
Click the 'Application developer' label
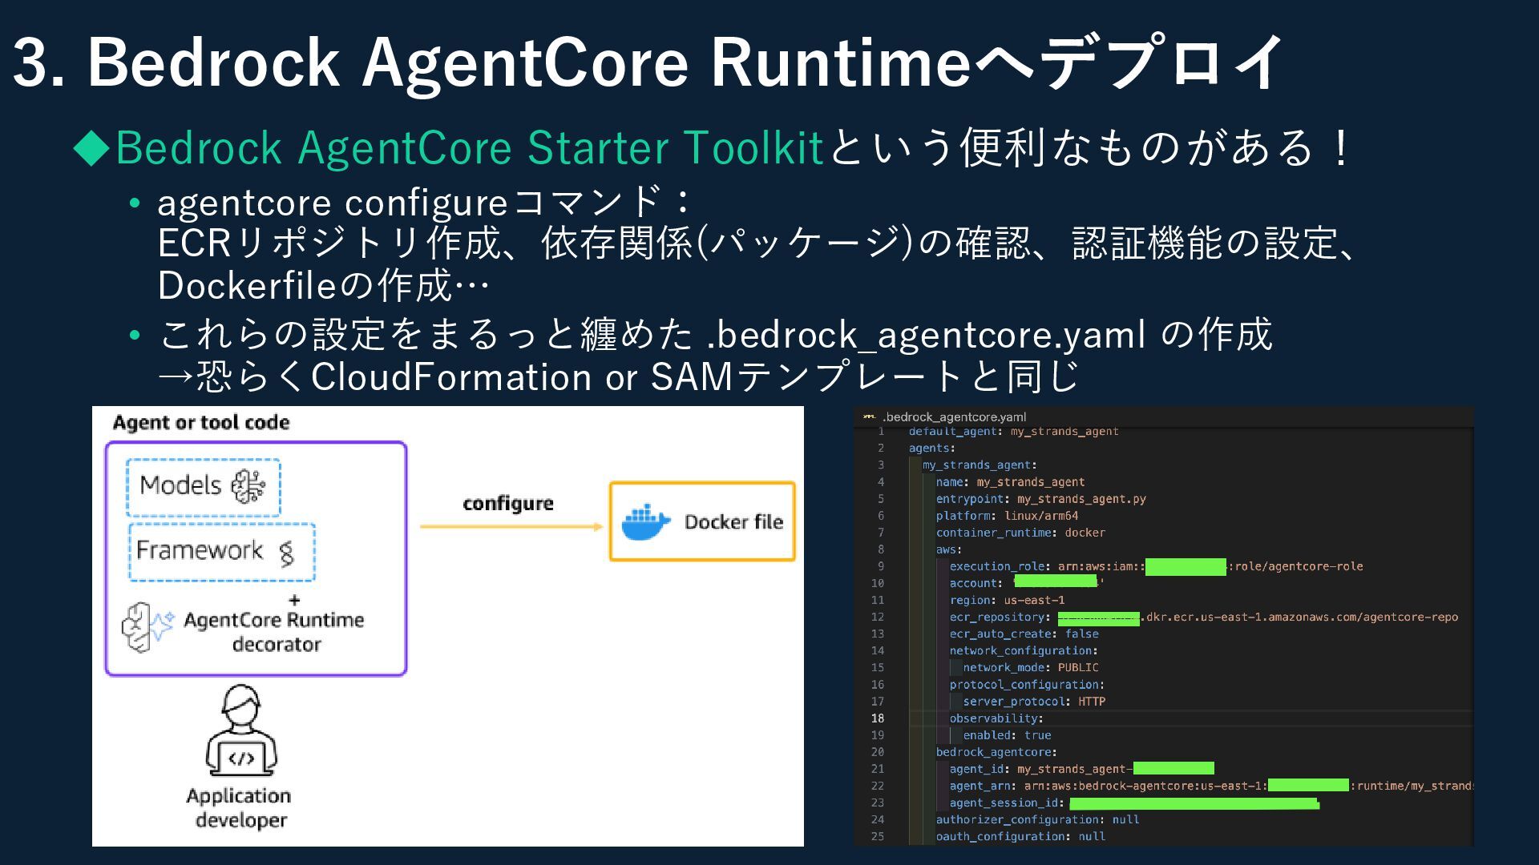240,807
